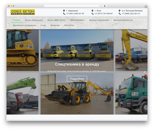154x130 pixels.
Task: Open the Аренда спецтехники menu item
Action: click(99, 20)
